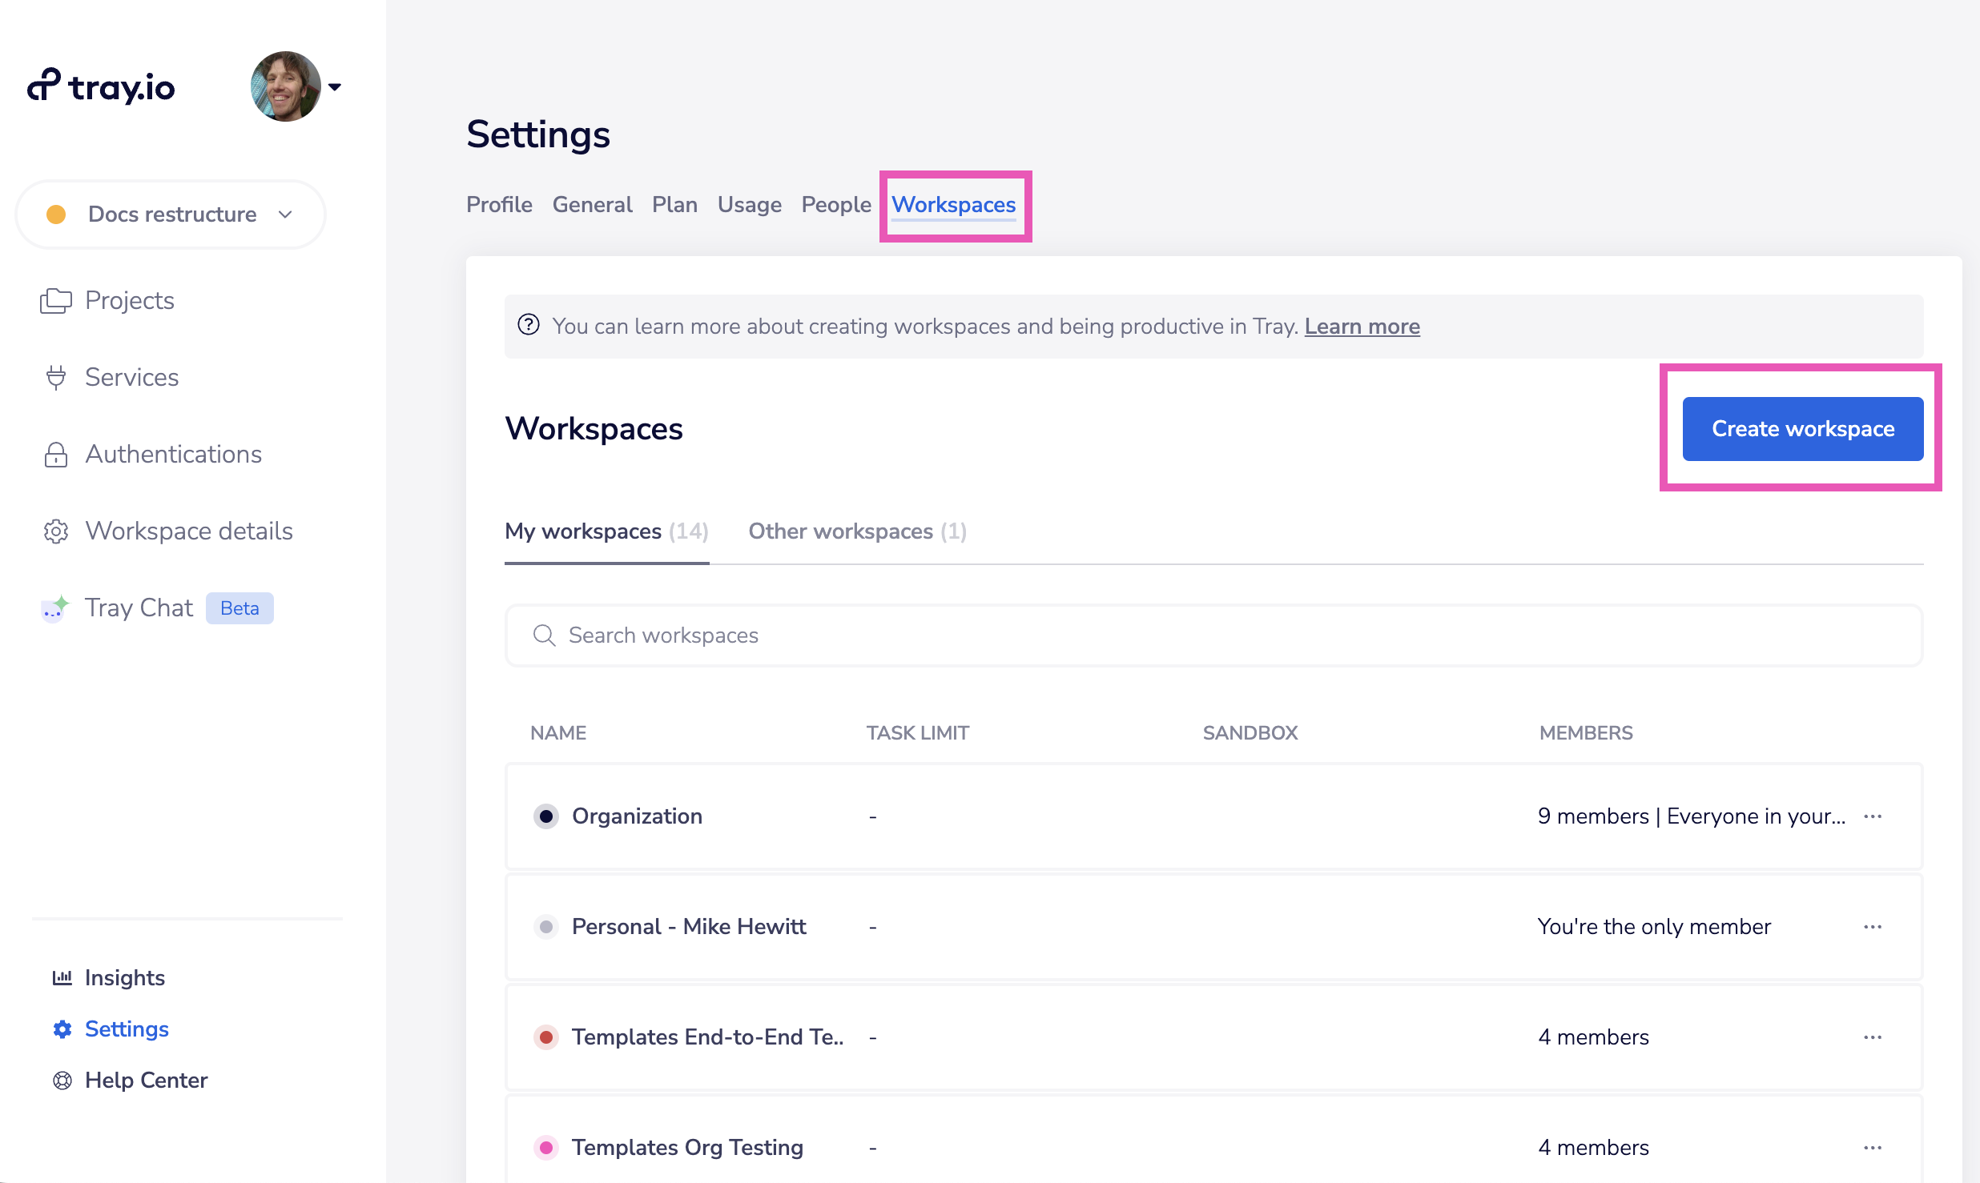
Task: Expand the Organization workspace options menu
Action: coord(1873,816)
